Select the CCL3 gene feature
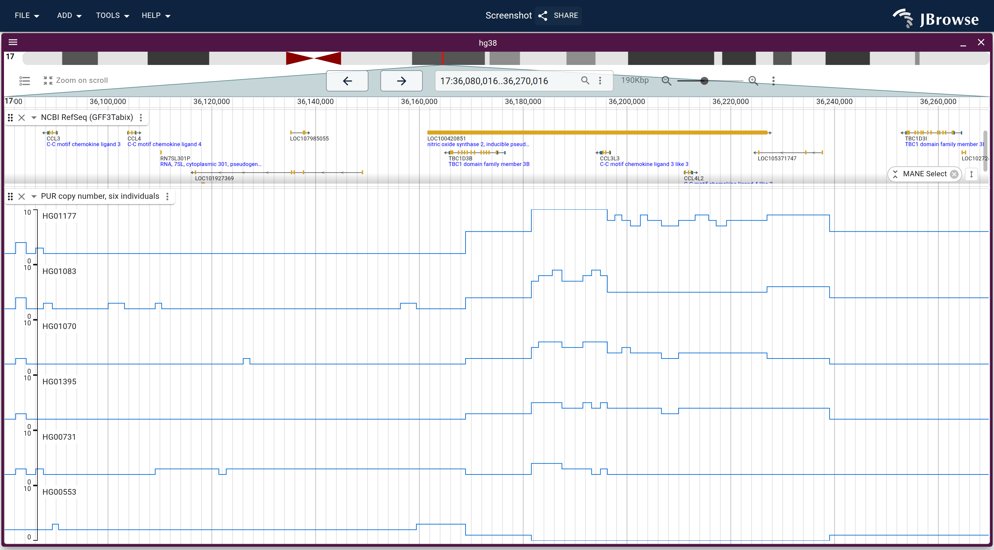 (50, 133)
